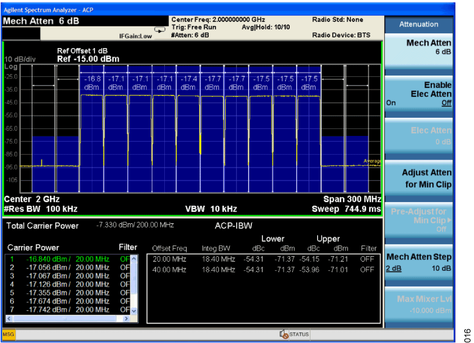Click the sweep indicator icon near IFGain
The image size is (474, 343).
point(160,30)
